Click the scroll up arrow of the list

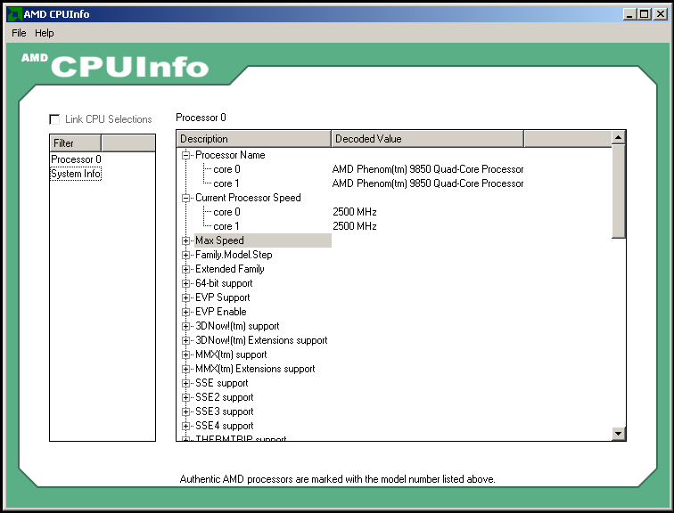coord(618,138)
